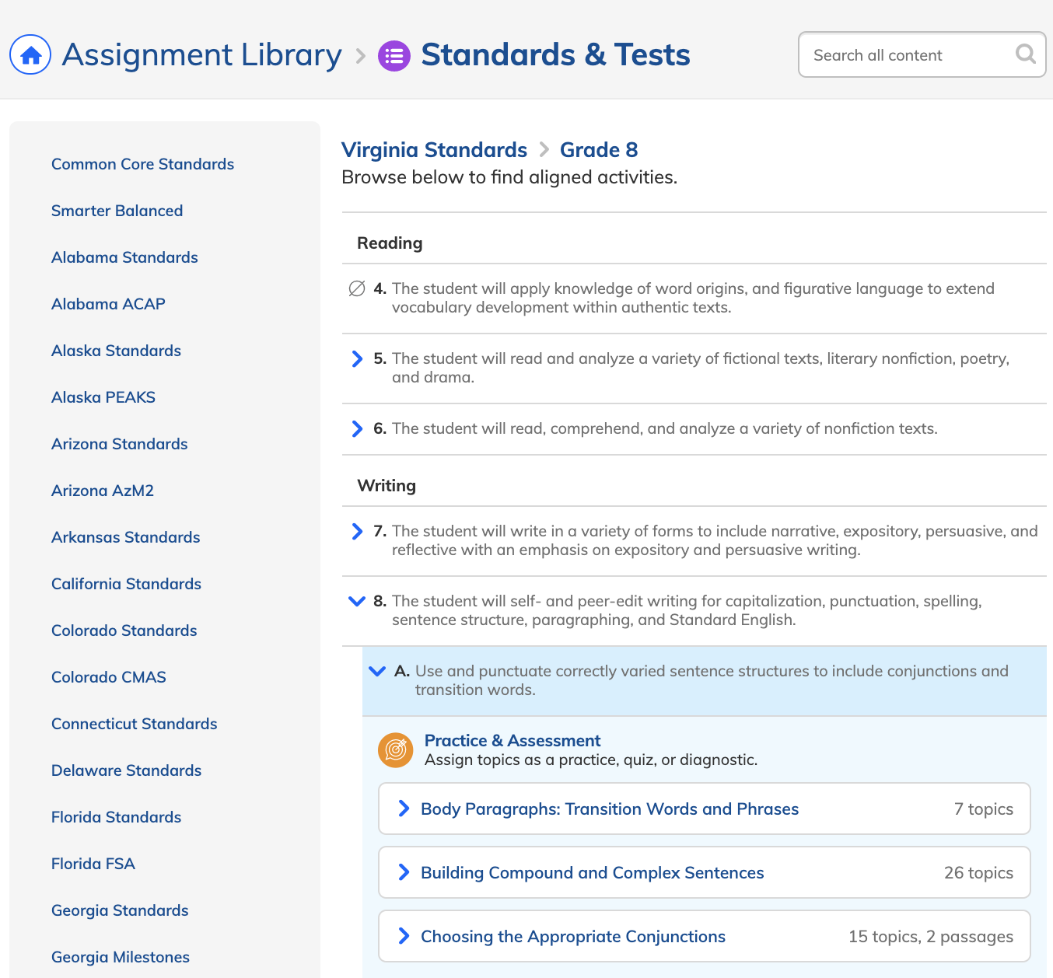Open Common Core Standards
Image resolution: width=1053 pixels, height=978 pixels.
(x=142, y=164)
